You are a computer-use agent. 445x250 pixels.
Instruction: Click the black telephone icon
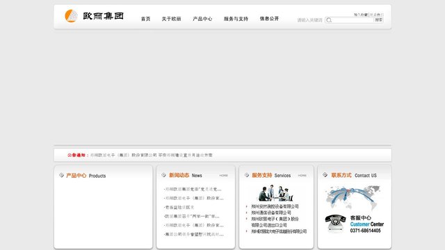(x=335, y=224)
